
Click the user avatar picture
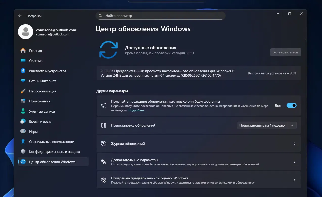(x=26, y=32)
